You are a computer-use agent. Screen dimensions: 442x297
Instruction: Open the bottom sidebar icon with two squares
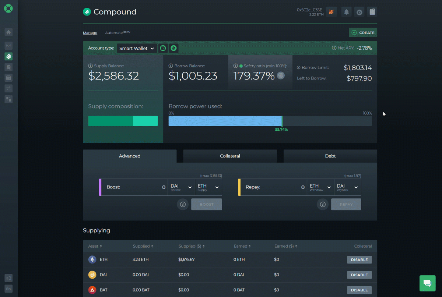click(8, 99)
